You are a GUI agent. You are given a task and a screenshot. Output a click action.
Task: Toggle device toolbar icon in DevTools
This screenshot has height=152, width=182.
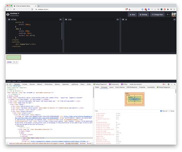coord(10,84)
